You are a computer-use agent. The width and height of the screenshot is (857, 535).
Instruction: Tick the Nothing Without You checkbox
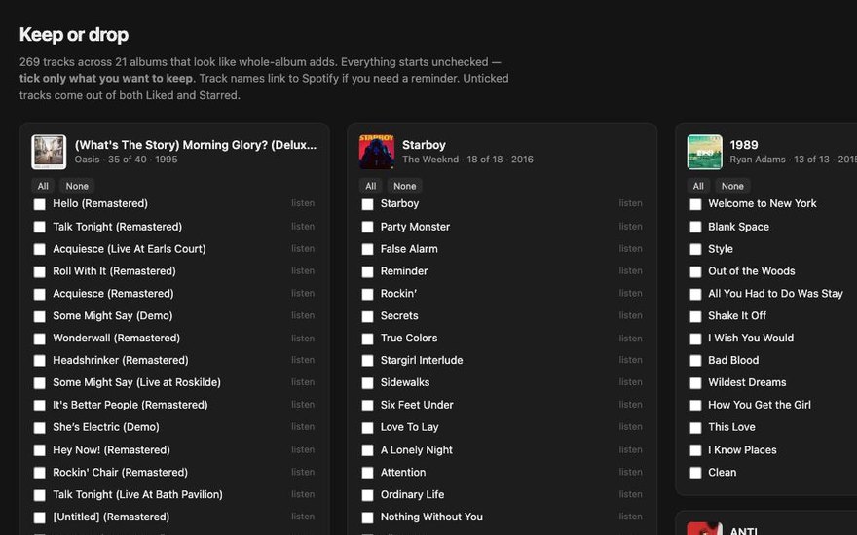[x=367, y=517]
